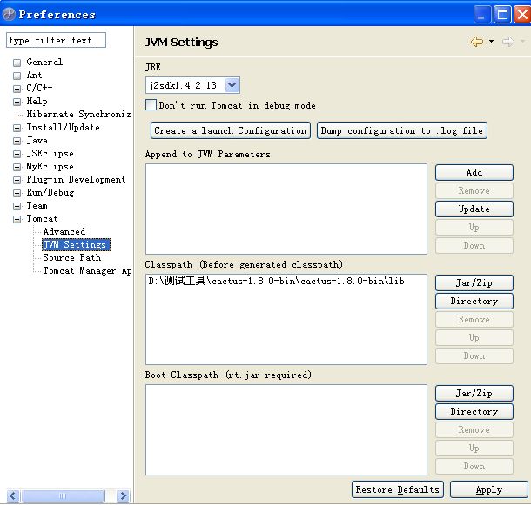531x505 pixels.
Task: Expand the Java tree node
Action: (x=17, y=141)
